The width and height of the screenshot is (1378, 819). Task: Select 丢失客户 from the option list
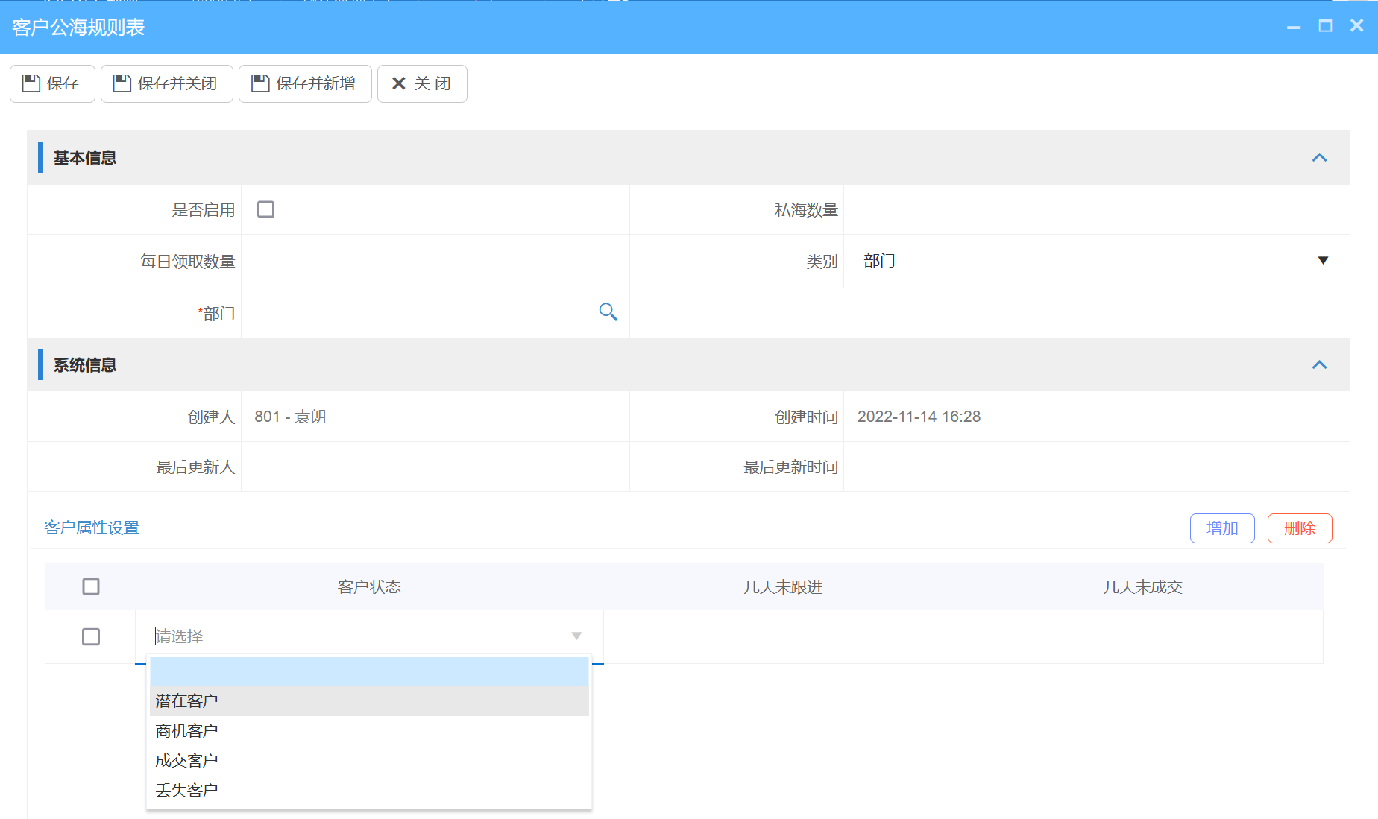click(x=186, y=789)
